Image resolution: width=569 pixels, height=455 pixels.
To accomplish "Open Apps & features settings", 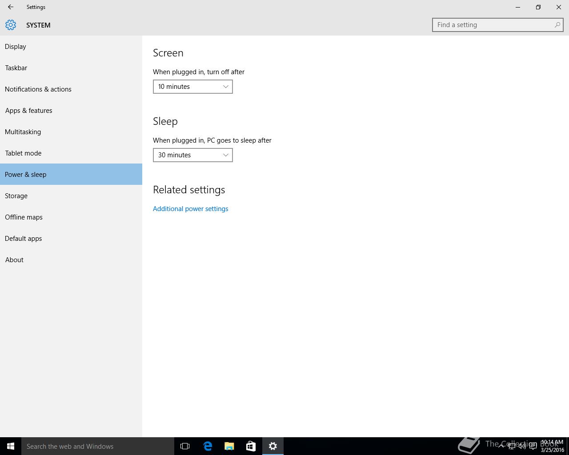I will (x=71, y=110).
